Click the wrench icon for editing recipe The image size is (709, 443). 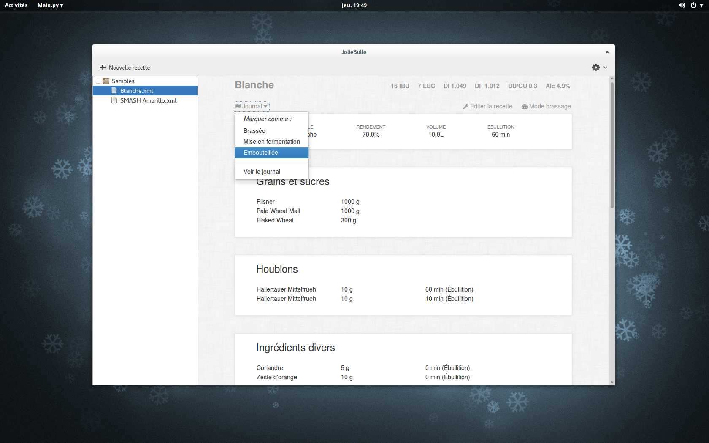pos(466,107)
